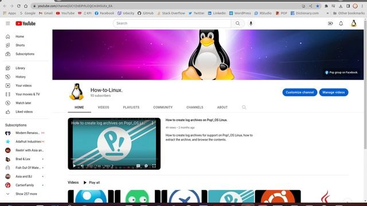Switch to the PLAYLISTS tab
Screen dimensions: 367x206
pos(131,107)
